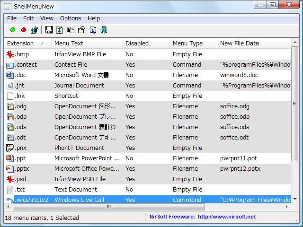Image resolution: width=303 pixels, height=227 pixels.
Task: Click the 'soffice.odg' file data cell
Action: (x=235, y=106)
